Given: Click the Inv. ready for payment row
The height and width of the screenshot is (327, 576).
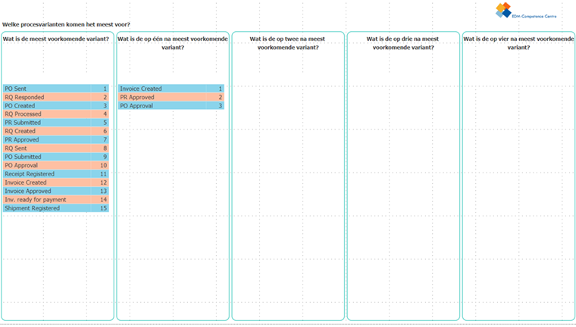Looking at the screenshot, I should pyautogui.click(x=55, y=200).
